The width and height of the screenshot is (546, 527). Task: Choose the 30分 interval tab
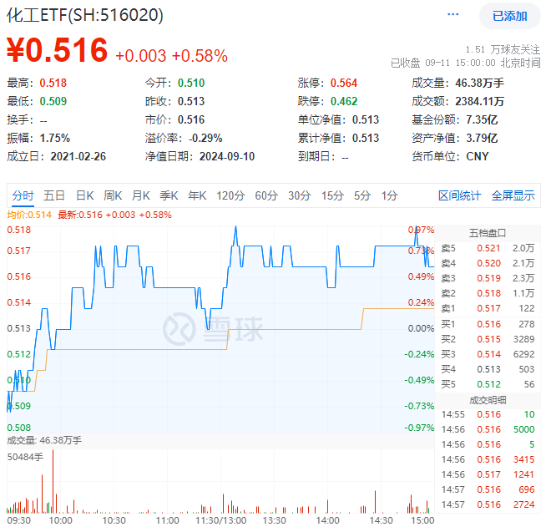point(299,195)
